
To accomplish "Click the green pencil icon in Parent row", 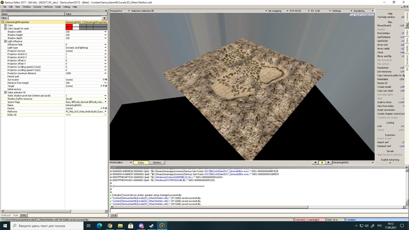I will (101, 108).
